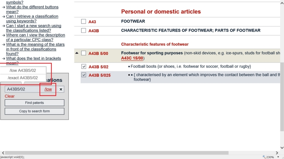Open 'Can I retrieve a classification using keywords?'

[x=32, y=19]
